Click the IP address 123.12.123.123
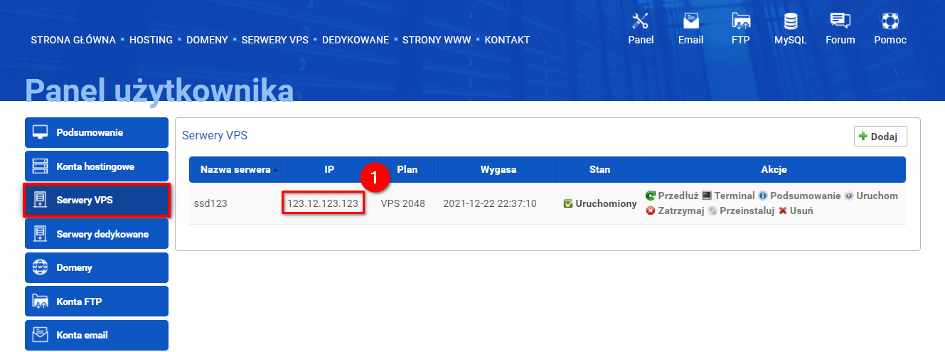Screen dimensions: 945x352 (323, 204)
